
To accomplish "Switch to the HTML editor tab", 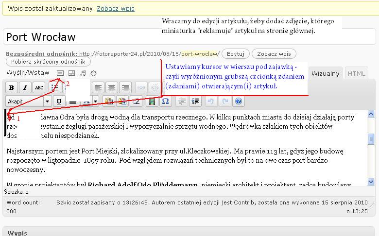I will point(356,73).
